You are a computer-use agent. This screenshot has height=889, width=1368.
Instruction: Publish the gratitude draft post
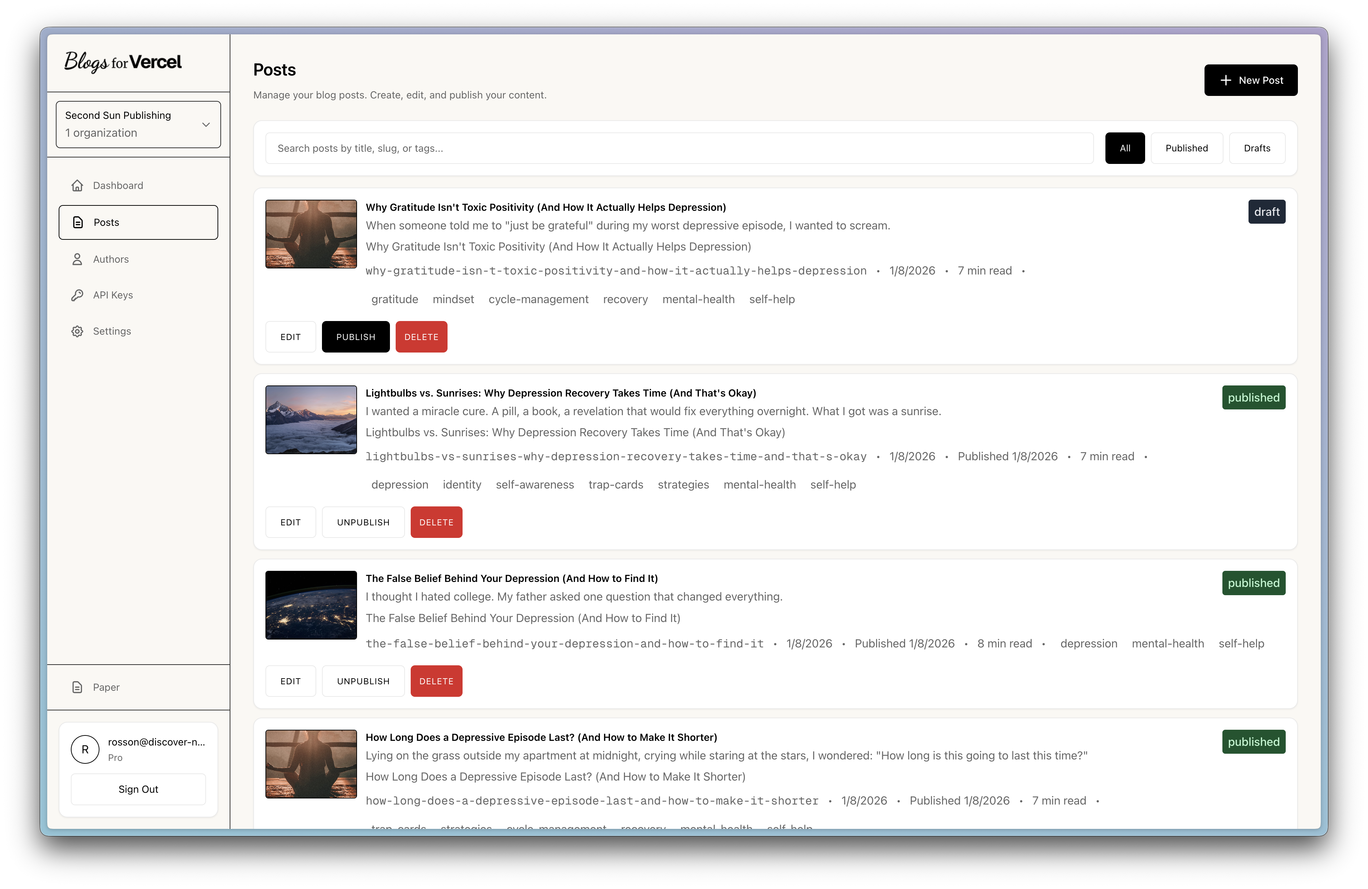pos(355,336)
